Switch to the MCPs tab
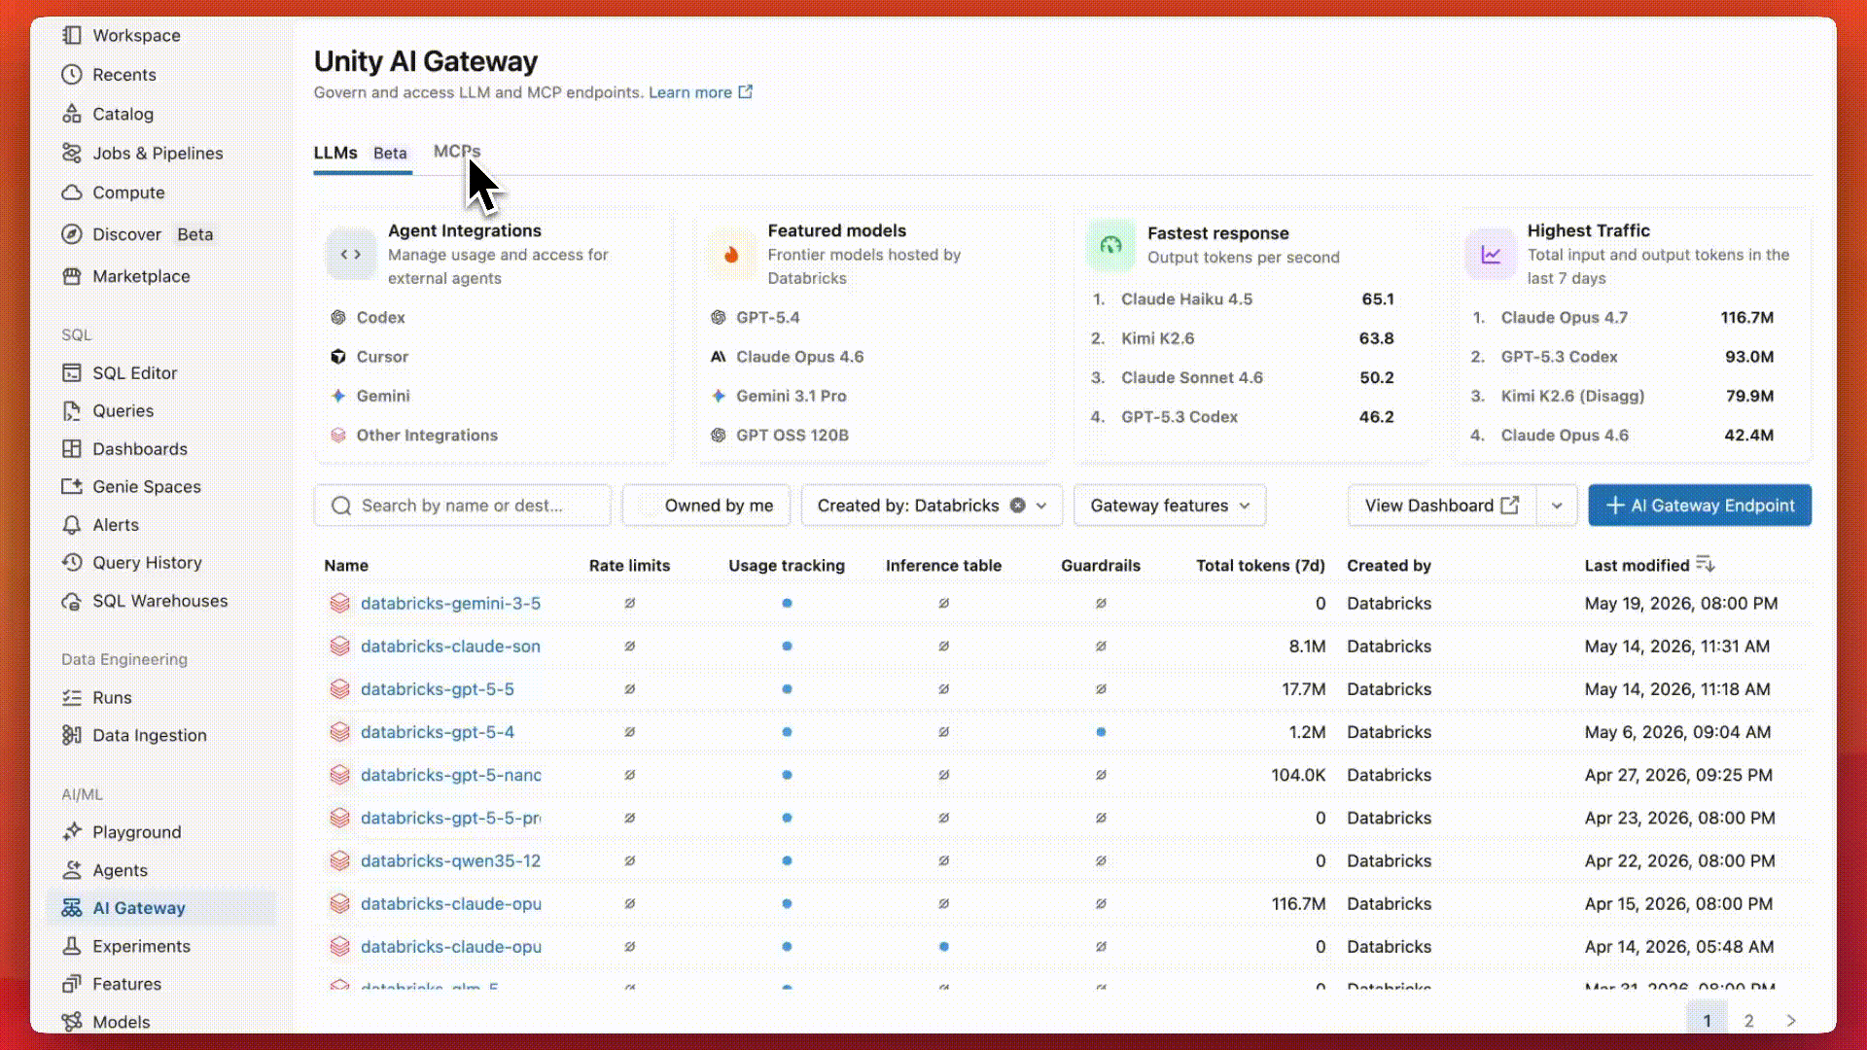 457,152
